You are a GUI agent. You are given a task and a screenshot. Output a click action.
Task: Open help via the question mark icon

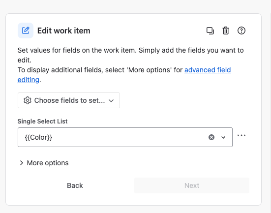241,31
